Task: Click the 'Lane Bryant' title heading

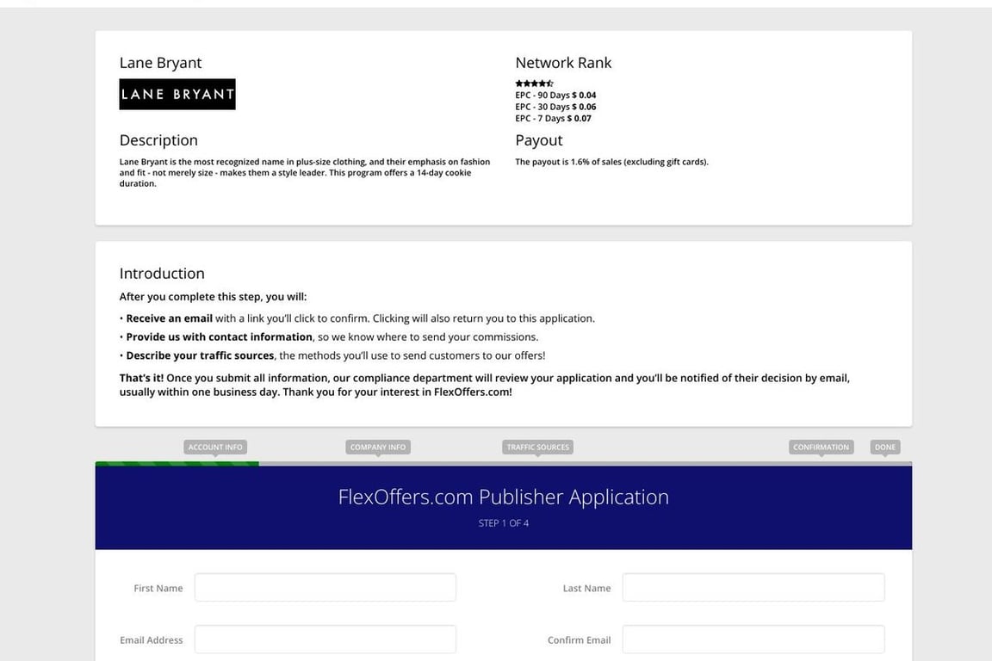Action: point(161,63)
